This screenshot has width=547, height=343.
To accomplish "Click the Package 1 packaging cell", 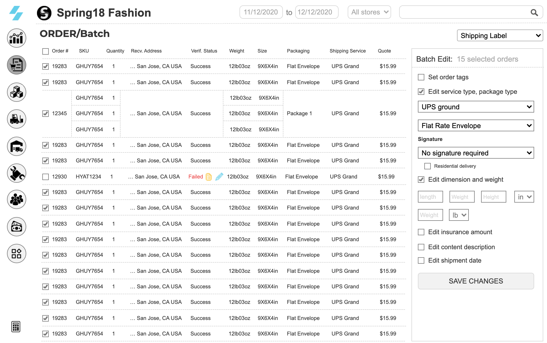I will pos(299,113).
